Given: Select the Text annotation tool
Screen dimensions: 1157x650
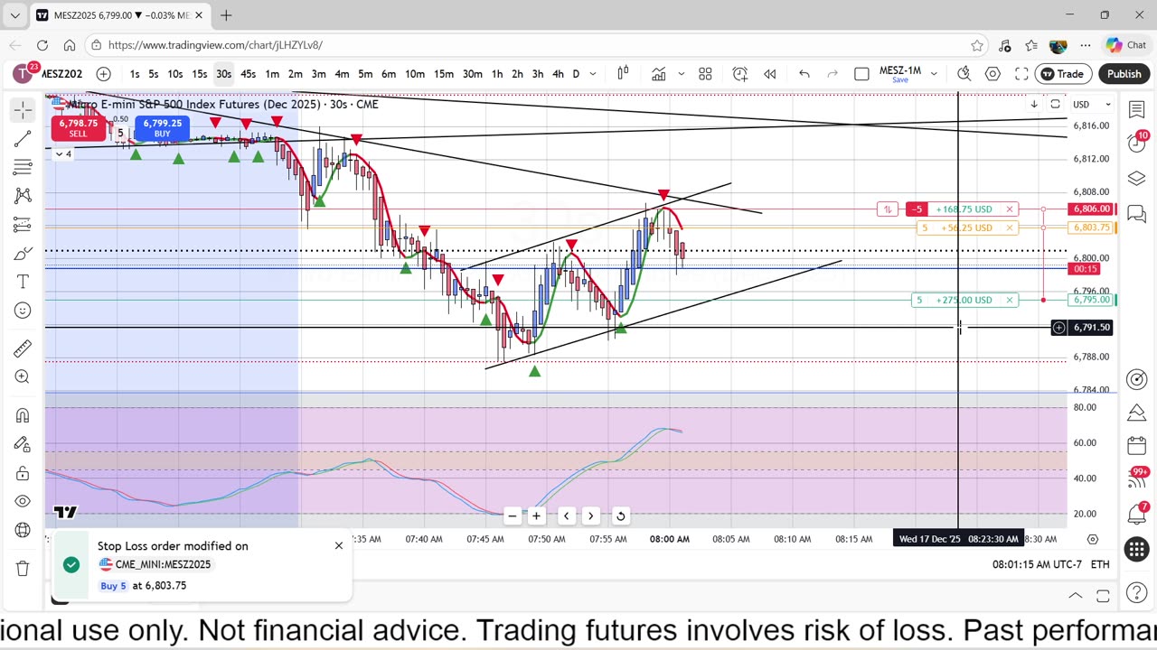Looking at the screenshot, I should 23,283.
